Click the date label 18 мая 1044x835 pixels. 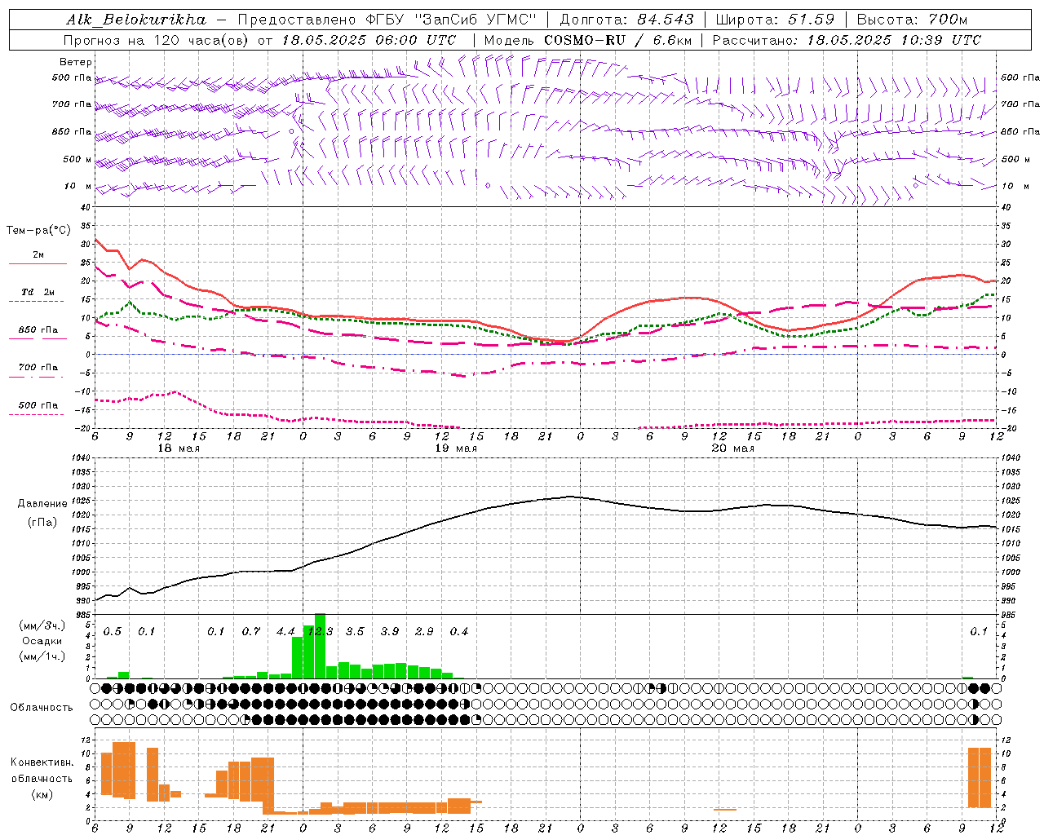coord(179,448)
